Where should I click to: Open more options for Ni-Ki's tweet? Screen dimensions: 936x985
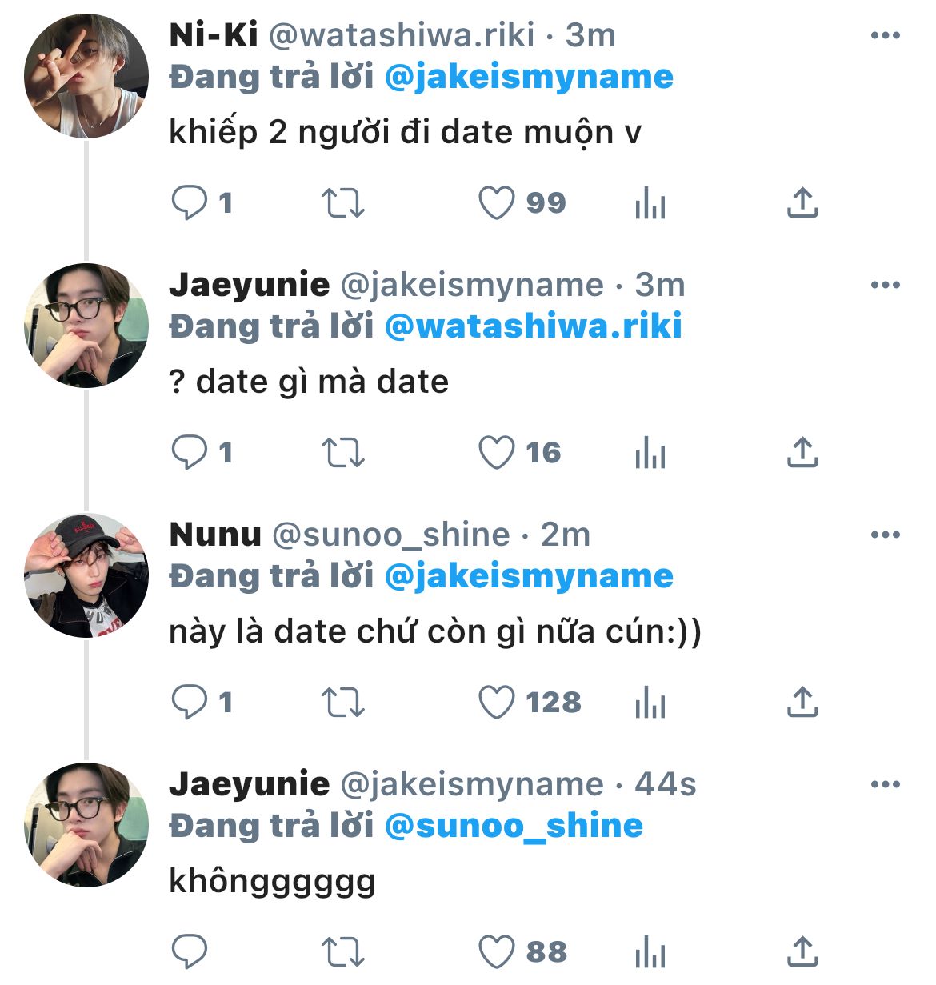tap(885, 36)
